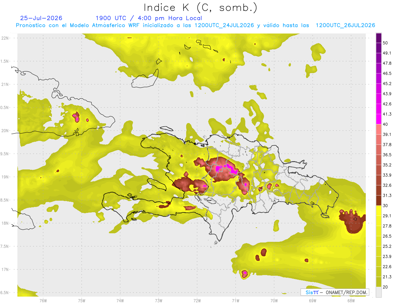Click the colorbar label "49.1"
Screen dimensions: 394x305
tap(387, 53)
